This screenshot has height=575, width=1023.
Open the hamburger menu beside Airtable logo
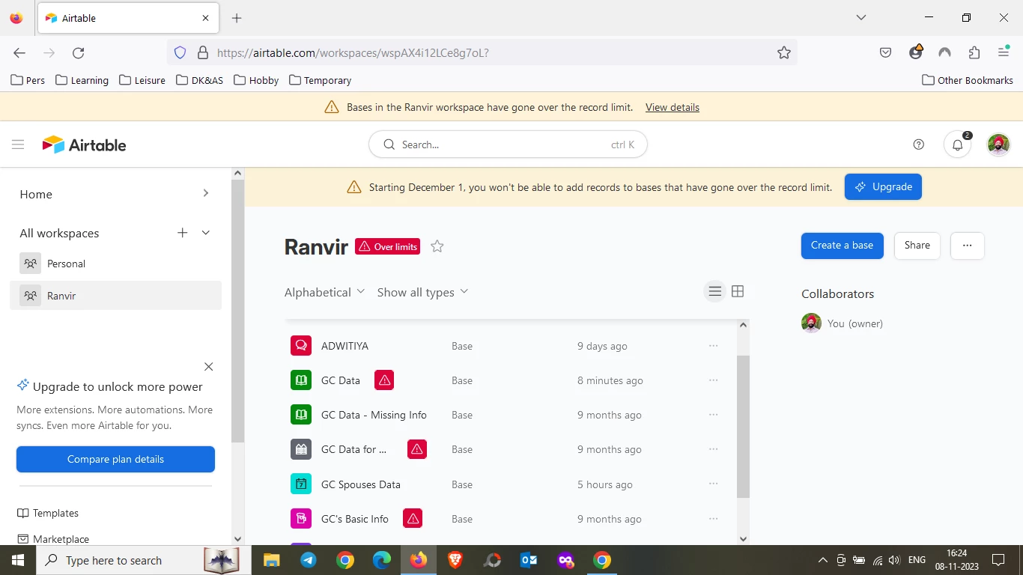point(18,144)
